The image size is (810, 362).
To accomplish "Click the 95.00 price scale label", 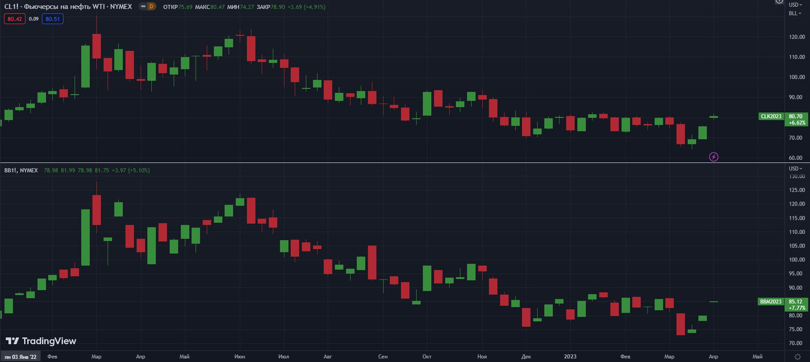I will point(796,274).
